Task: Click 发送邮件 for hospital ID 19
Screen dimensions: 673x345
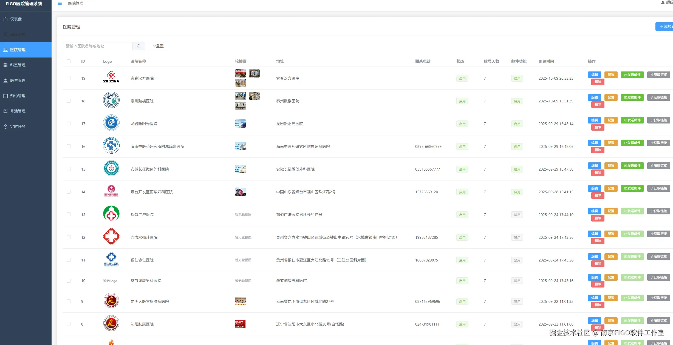Action: pyautogui.click(x=632, y=75)
